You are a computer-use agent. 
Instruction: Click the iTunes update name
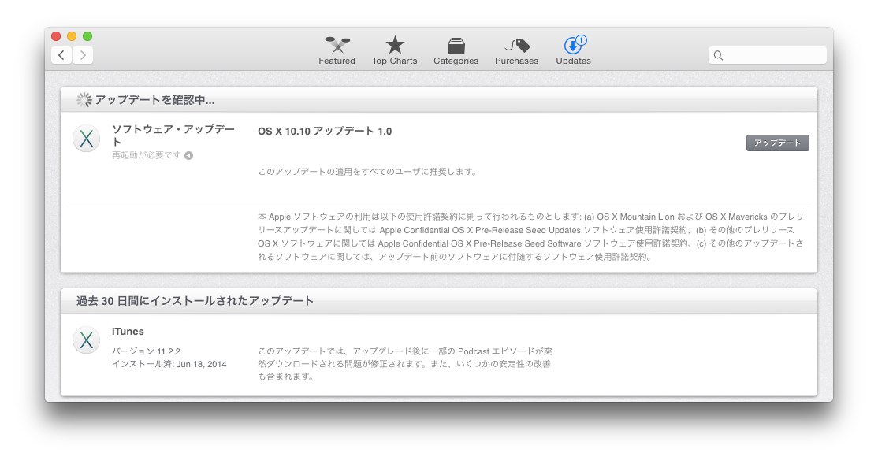coord(128,332)
